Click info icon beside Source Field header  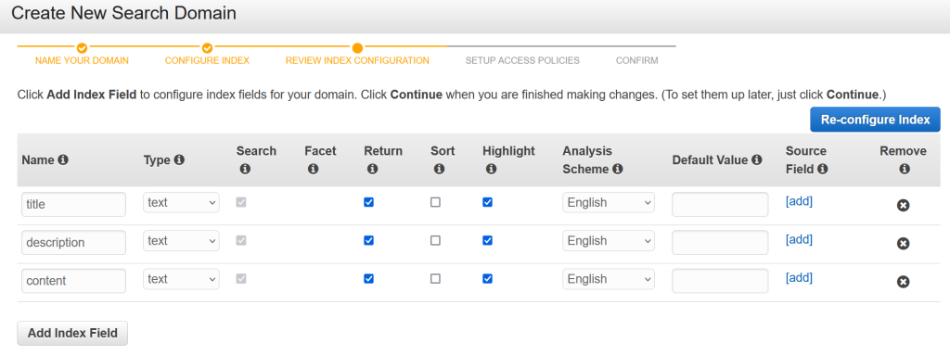click(x=822, y=170)
